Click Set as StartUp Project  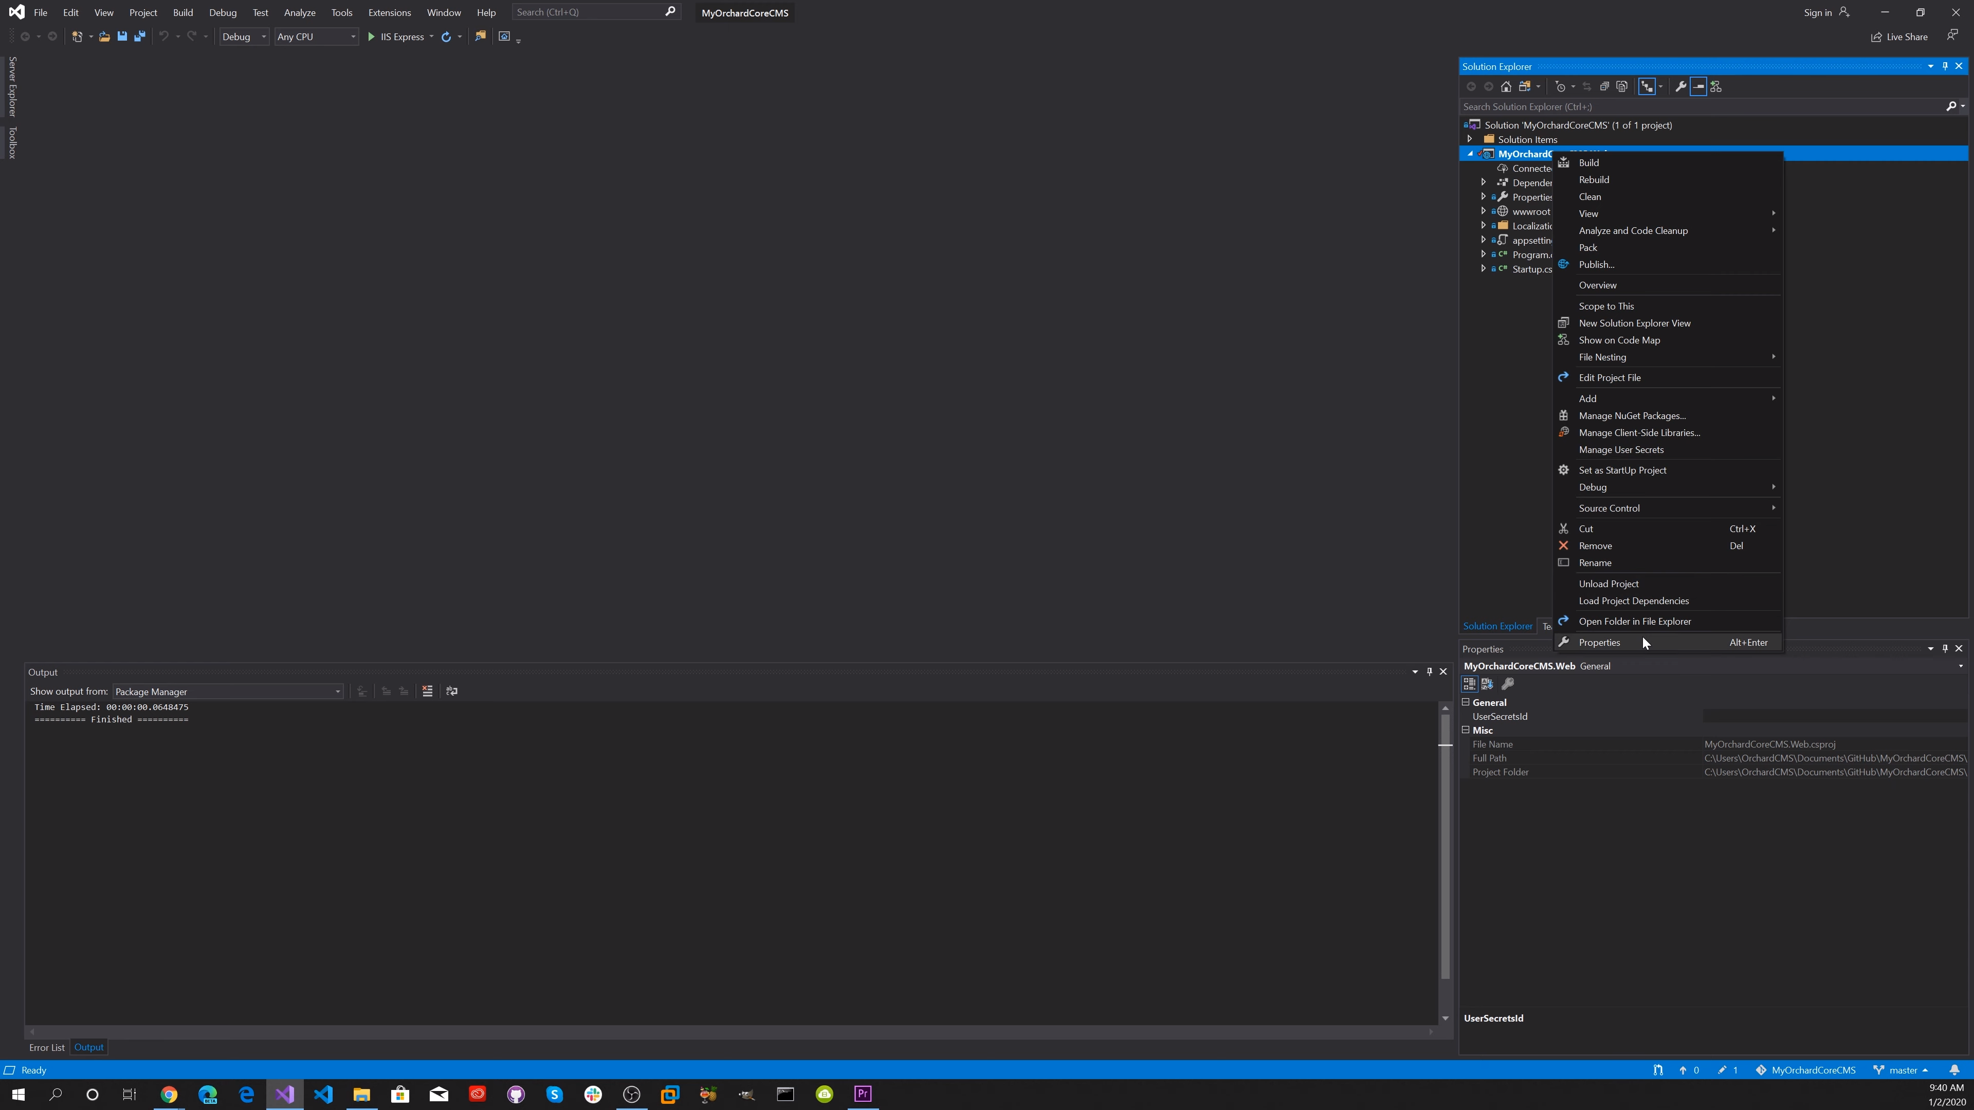[x=1668, y=470]
